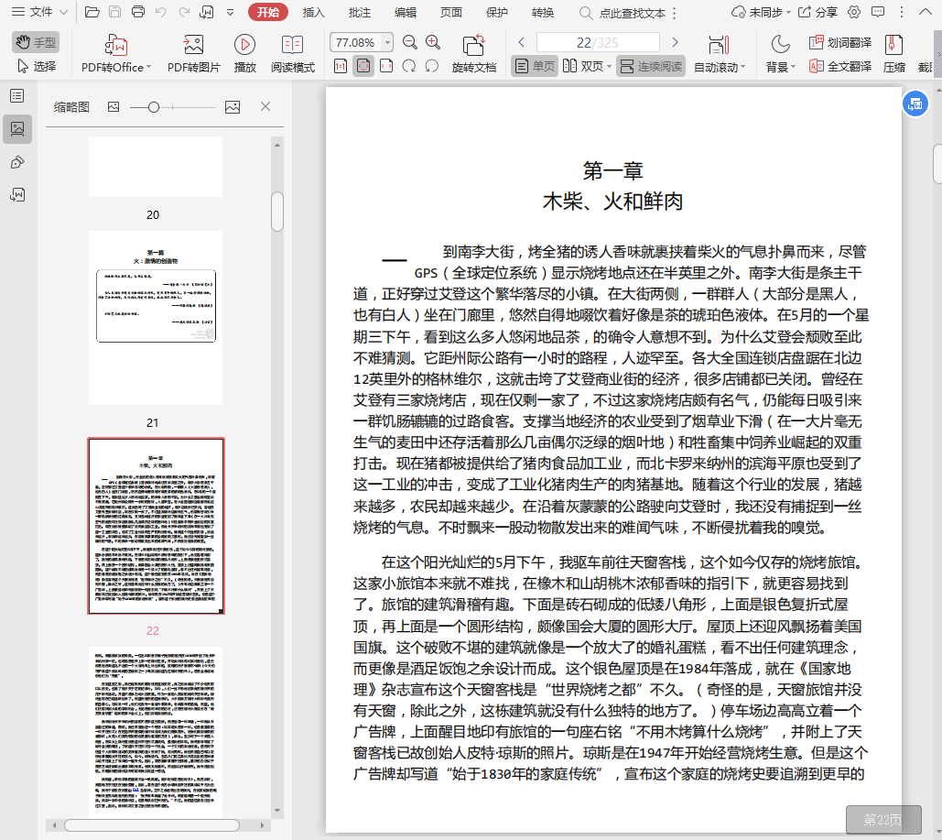Viewport: 942px width, 840px height.
Task: Toggle 连续阅读 continuous reading mode
Action: pyautogui.click(x=650, y=66)
